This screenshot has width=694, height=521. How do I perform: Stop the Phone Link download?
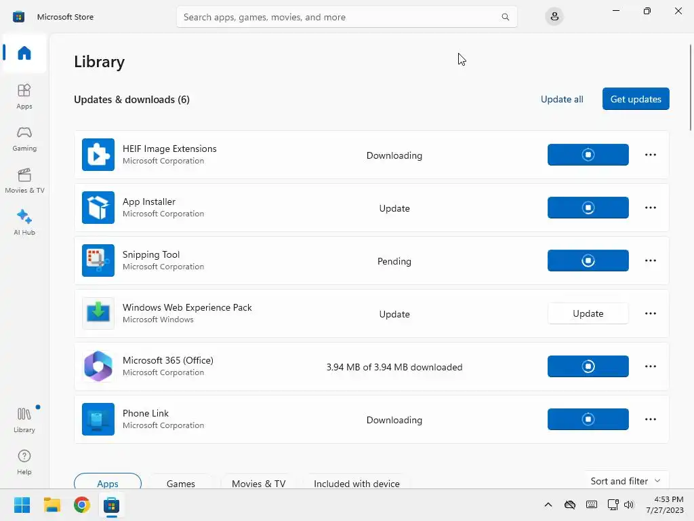tap(588, 419)
